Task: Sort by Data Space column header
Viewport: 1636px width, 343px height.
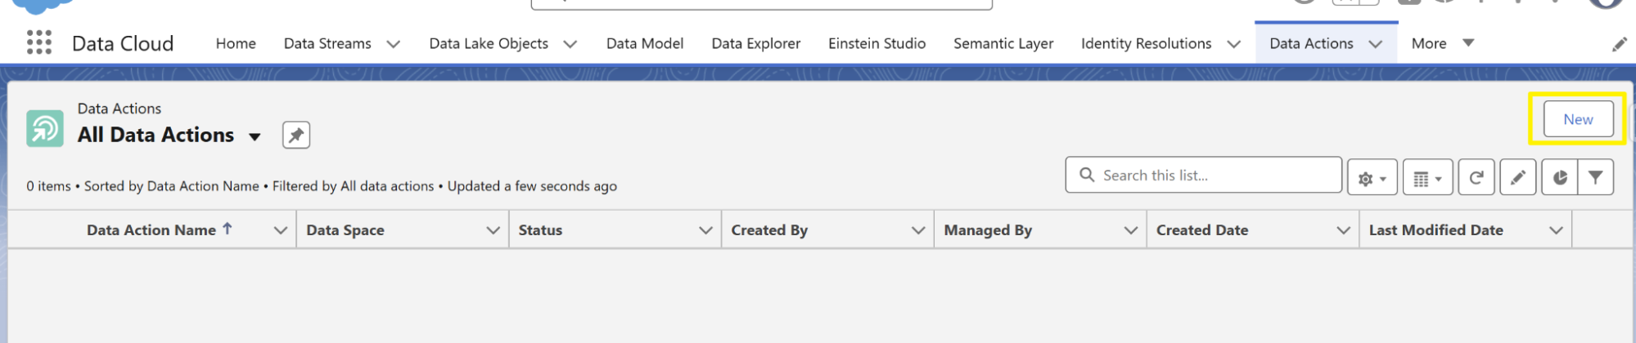Action: tap(345, 230)
